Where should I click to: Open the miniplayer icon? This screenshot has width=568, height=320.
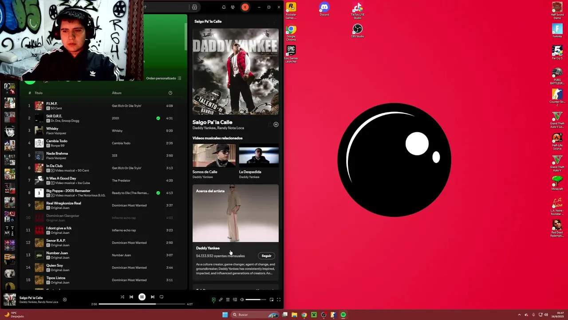tap(272, 300)
